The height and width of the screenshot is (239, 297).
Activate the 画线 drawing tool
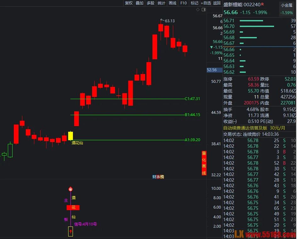tap(173, 3)
